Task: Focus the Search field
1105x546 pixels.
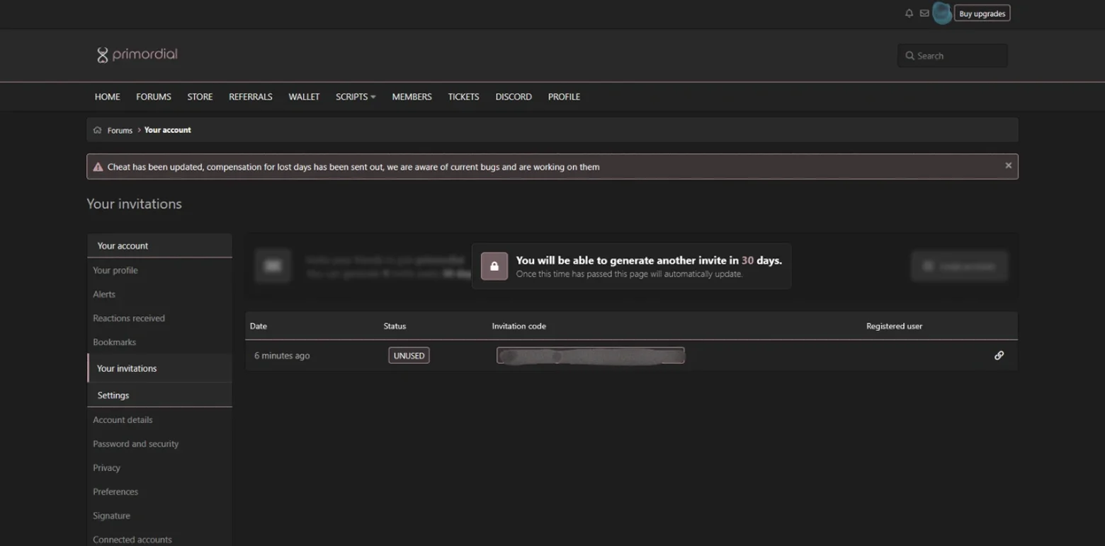Action: pyautogui.click(x=952, y=56)
